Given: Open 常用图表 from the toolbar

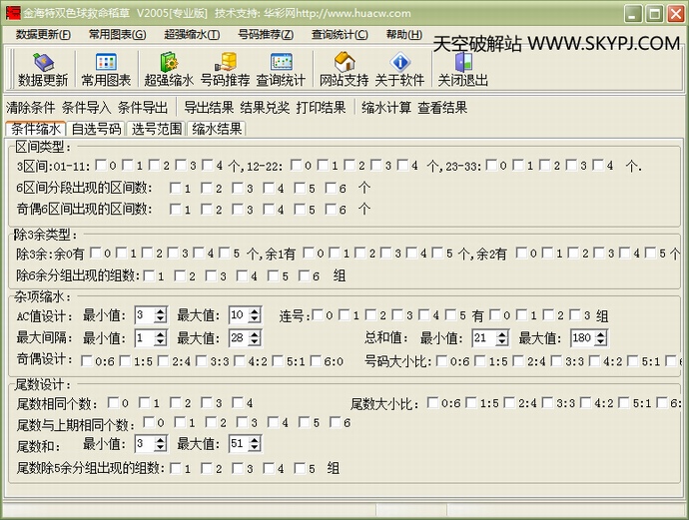Looking at the screenshot, I should coord(106,70).
